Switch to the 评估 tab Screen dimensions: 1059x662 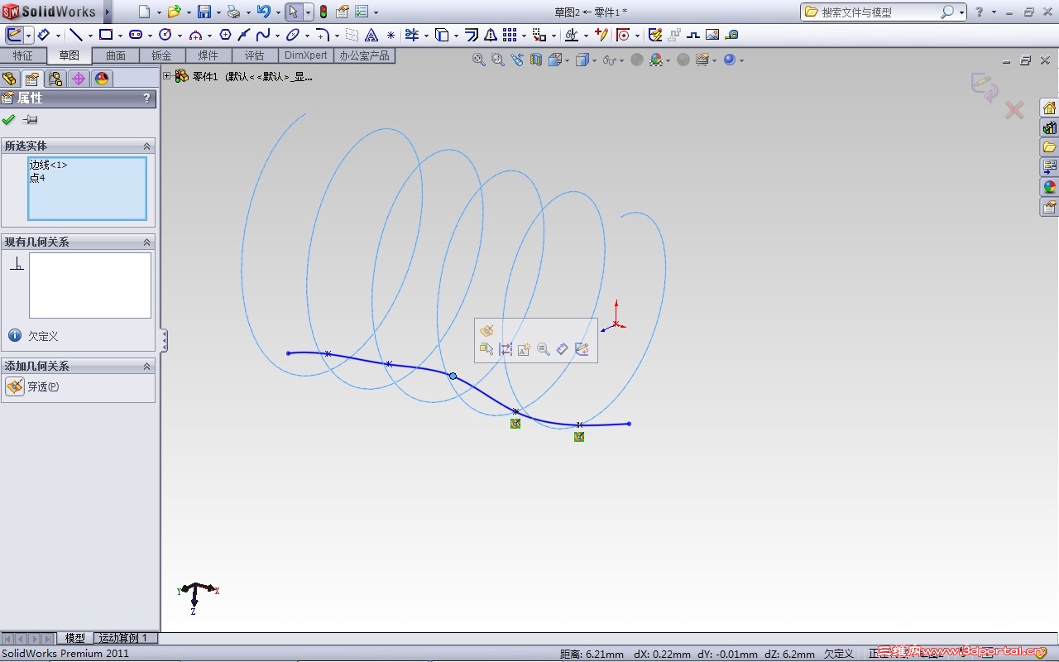(x=255, y=55)
